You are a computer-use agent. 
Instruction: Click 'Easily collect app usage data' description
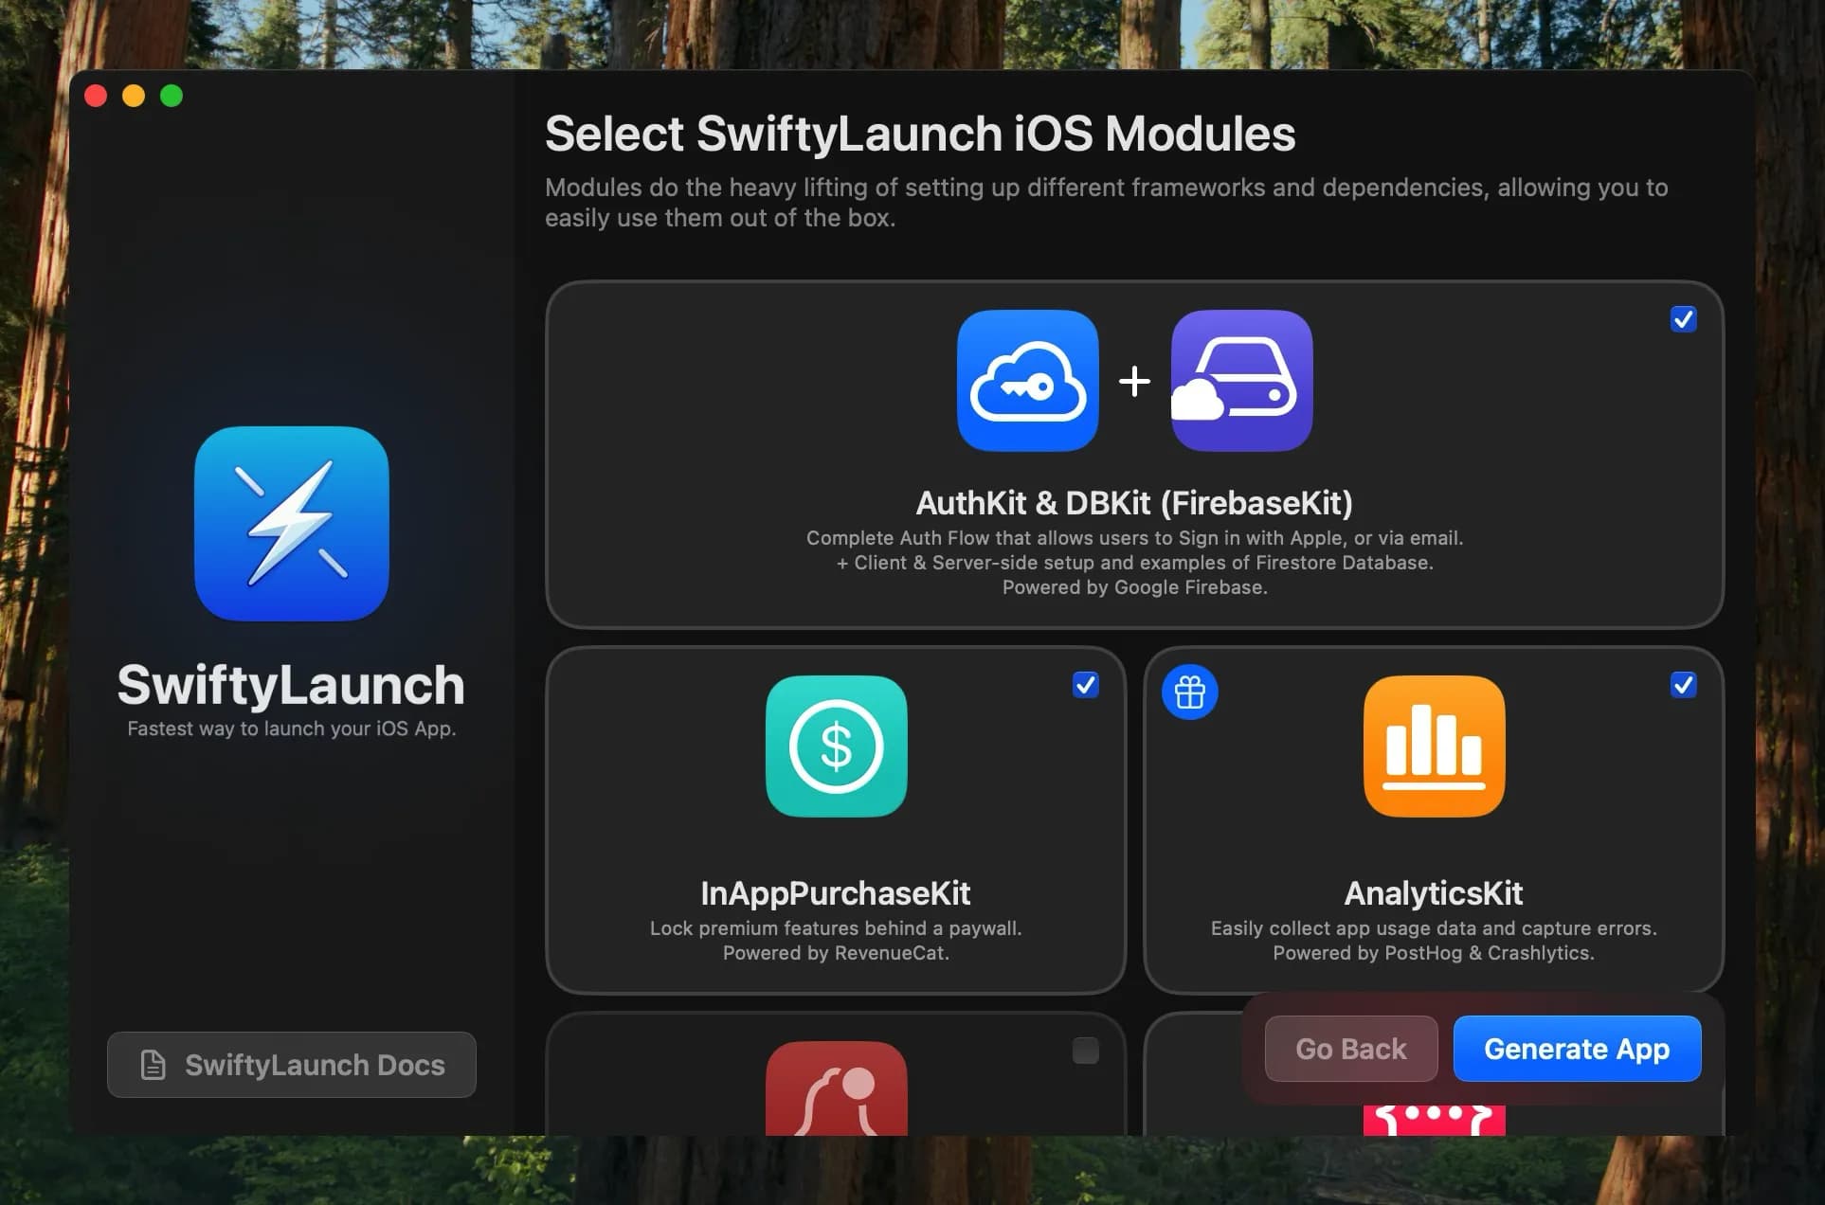tap(1434, 928)
